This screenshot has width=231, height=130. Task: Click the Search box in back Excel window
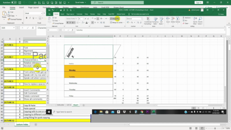(x=117, y=3)
